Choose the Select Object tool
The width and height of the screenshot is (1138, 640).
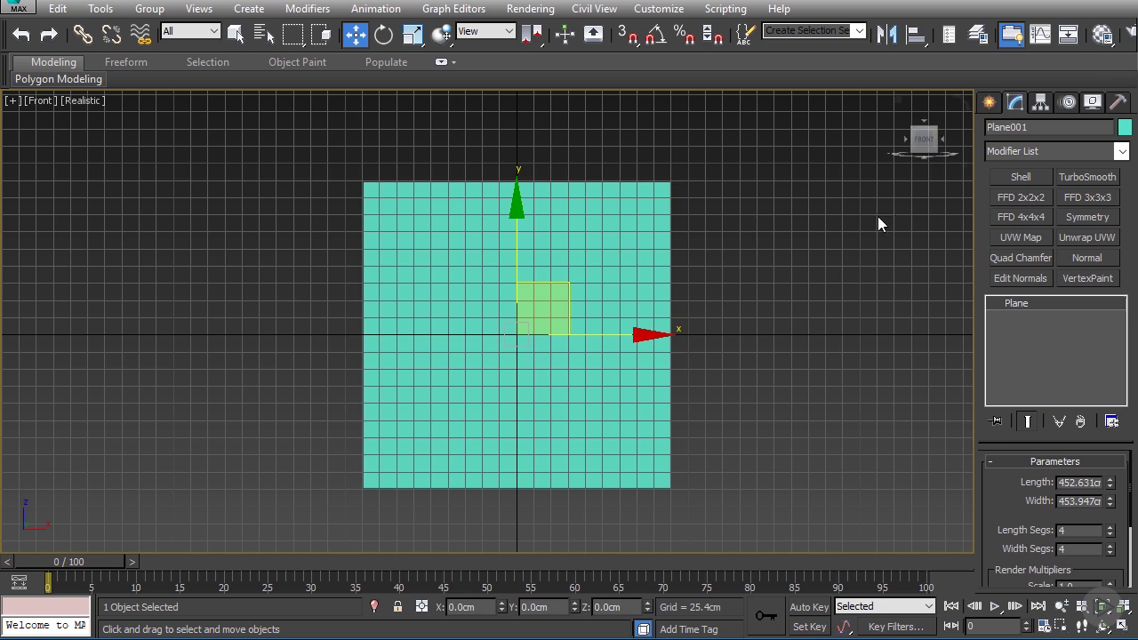[236, 35]
